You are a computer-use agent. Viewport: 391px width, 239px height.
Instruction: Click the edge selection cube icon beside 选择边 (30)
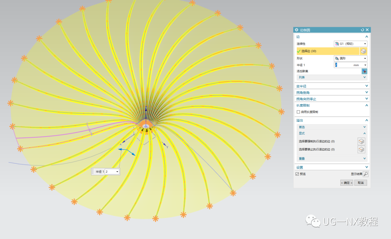tap(363, 51)
